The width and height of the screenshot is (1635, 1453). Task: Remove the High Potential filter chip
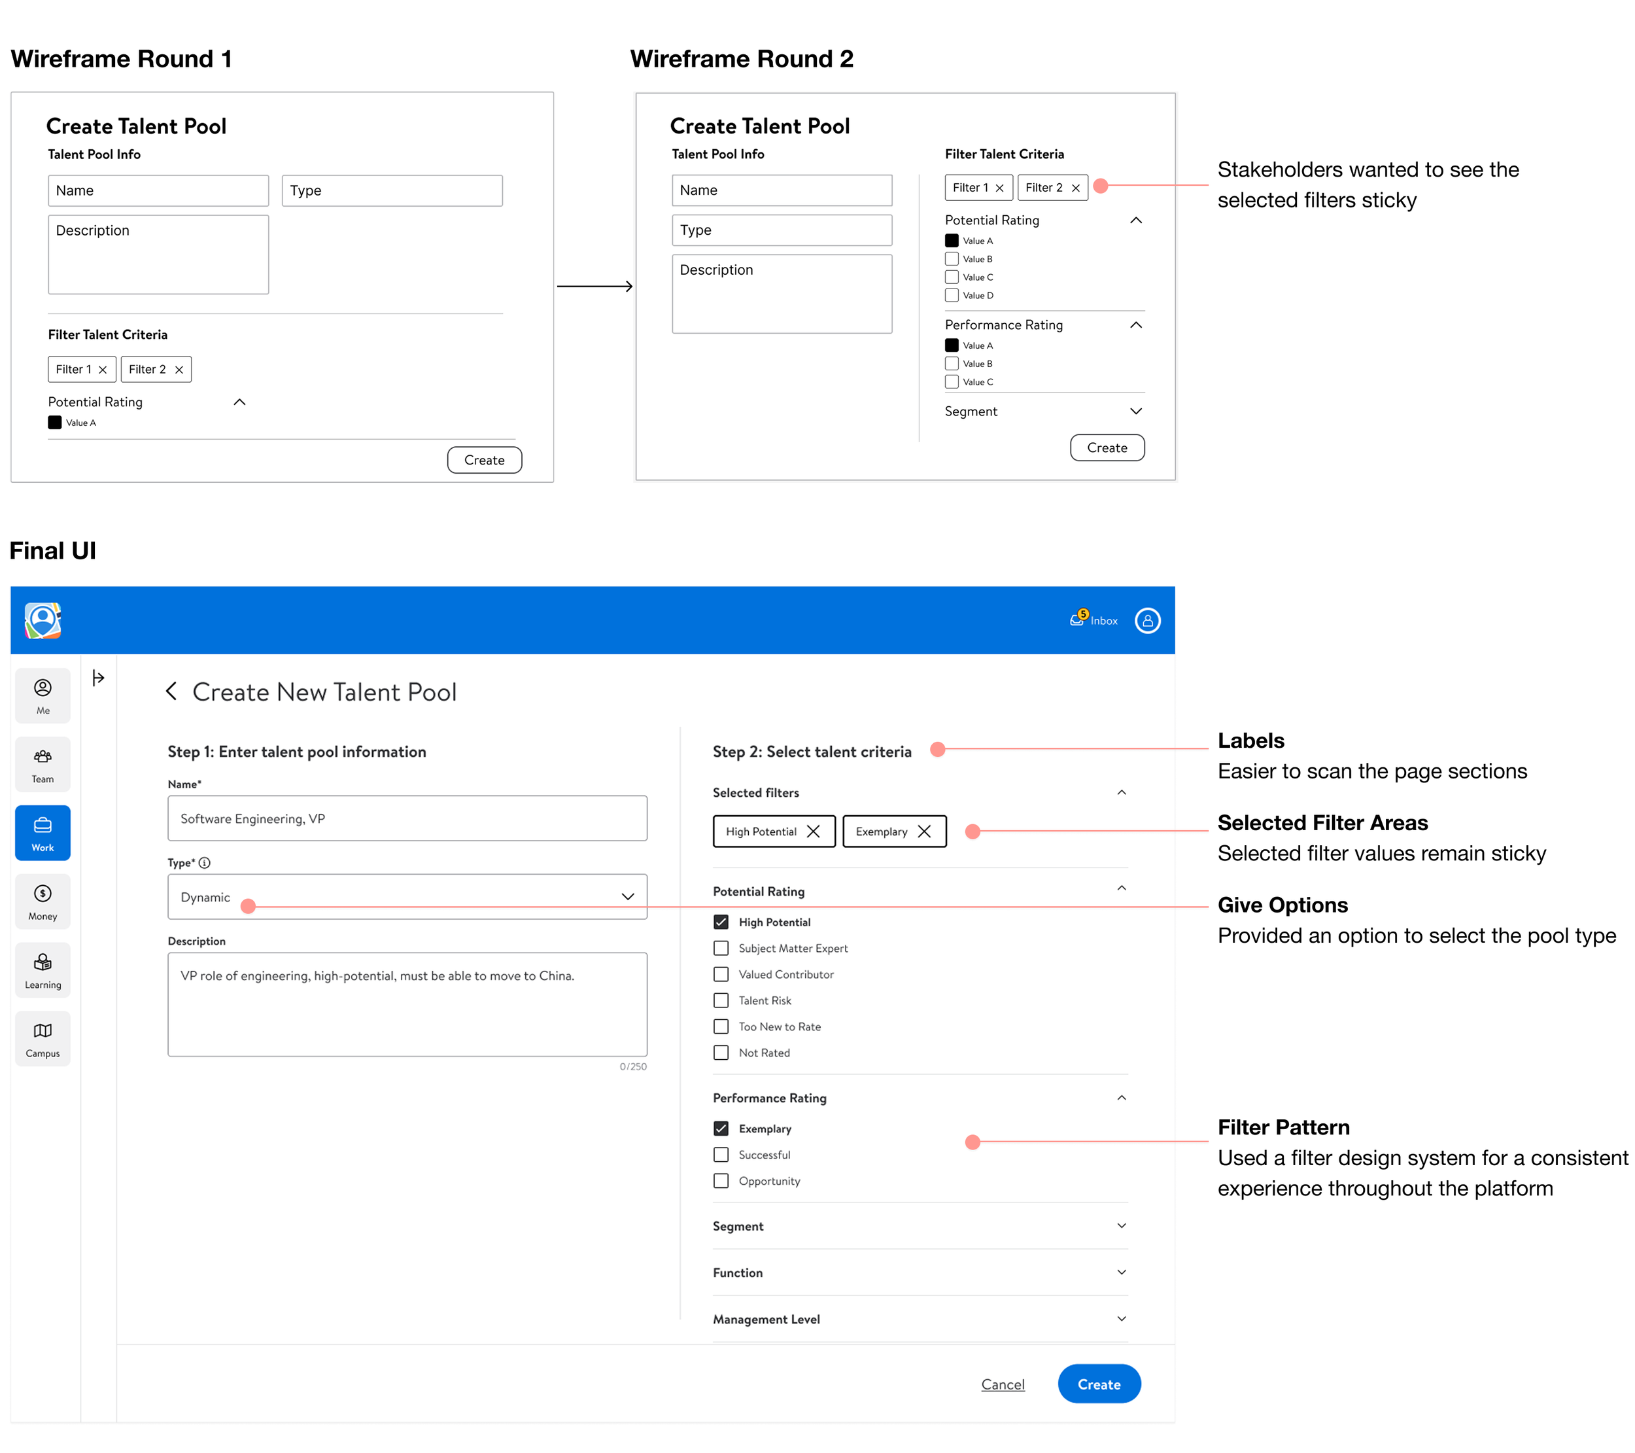tap(814, 832)
